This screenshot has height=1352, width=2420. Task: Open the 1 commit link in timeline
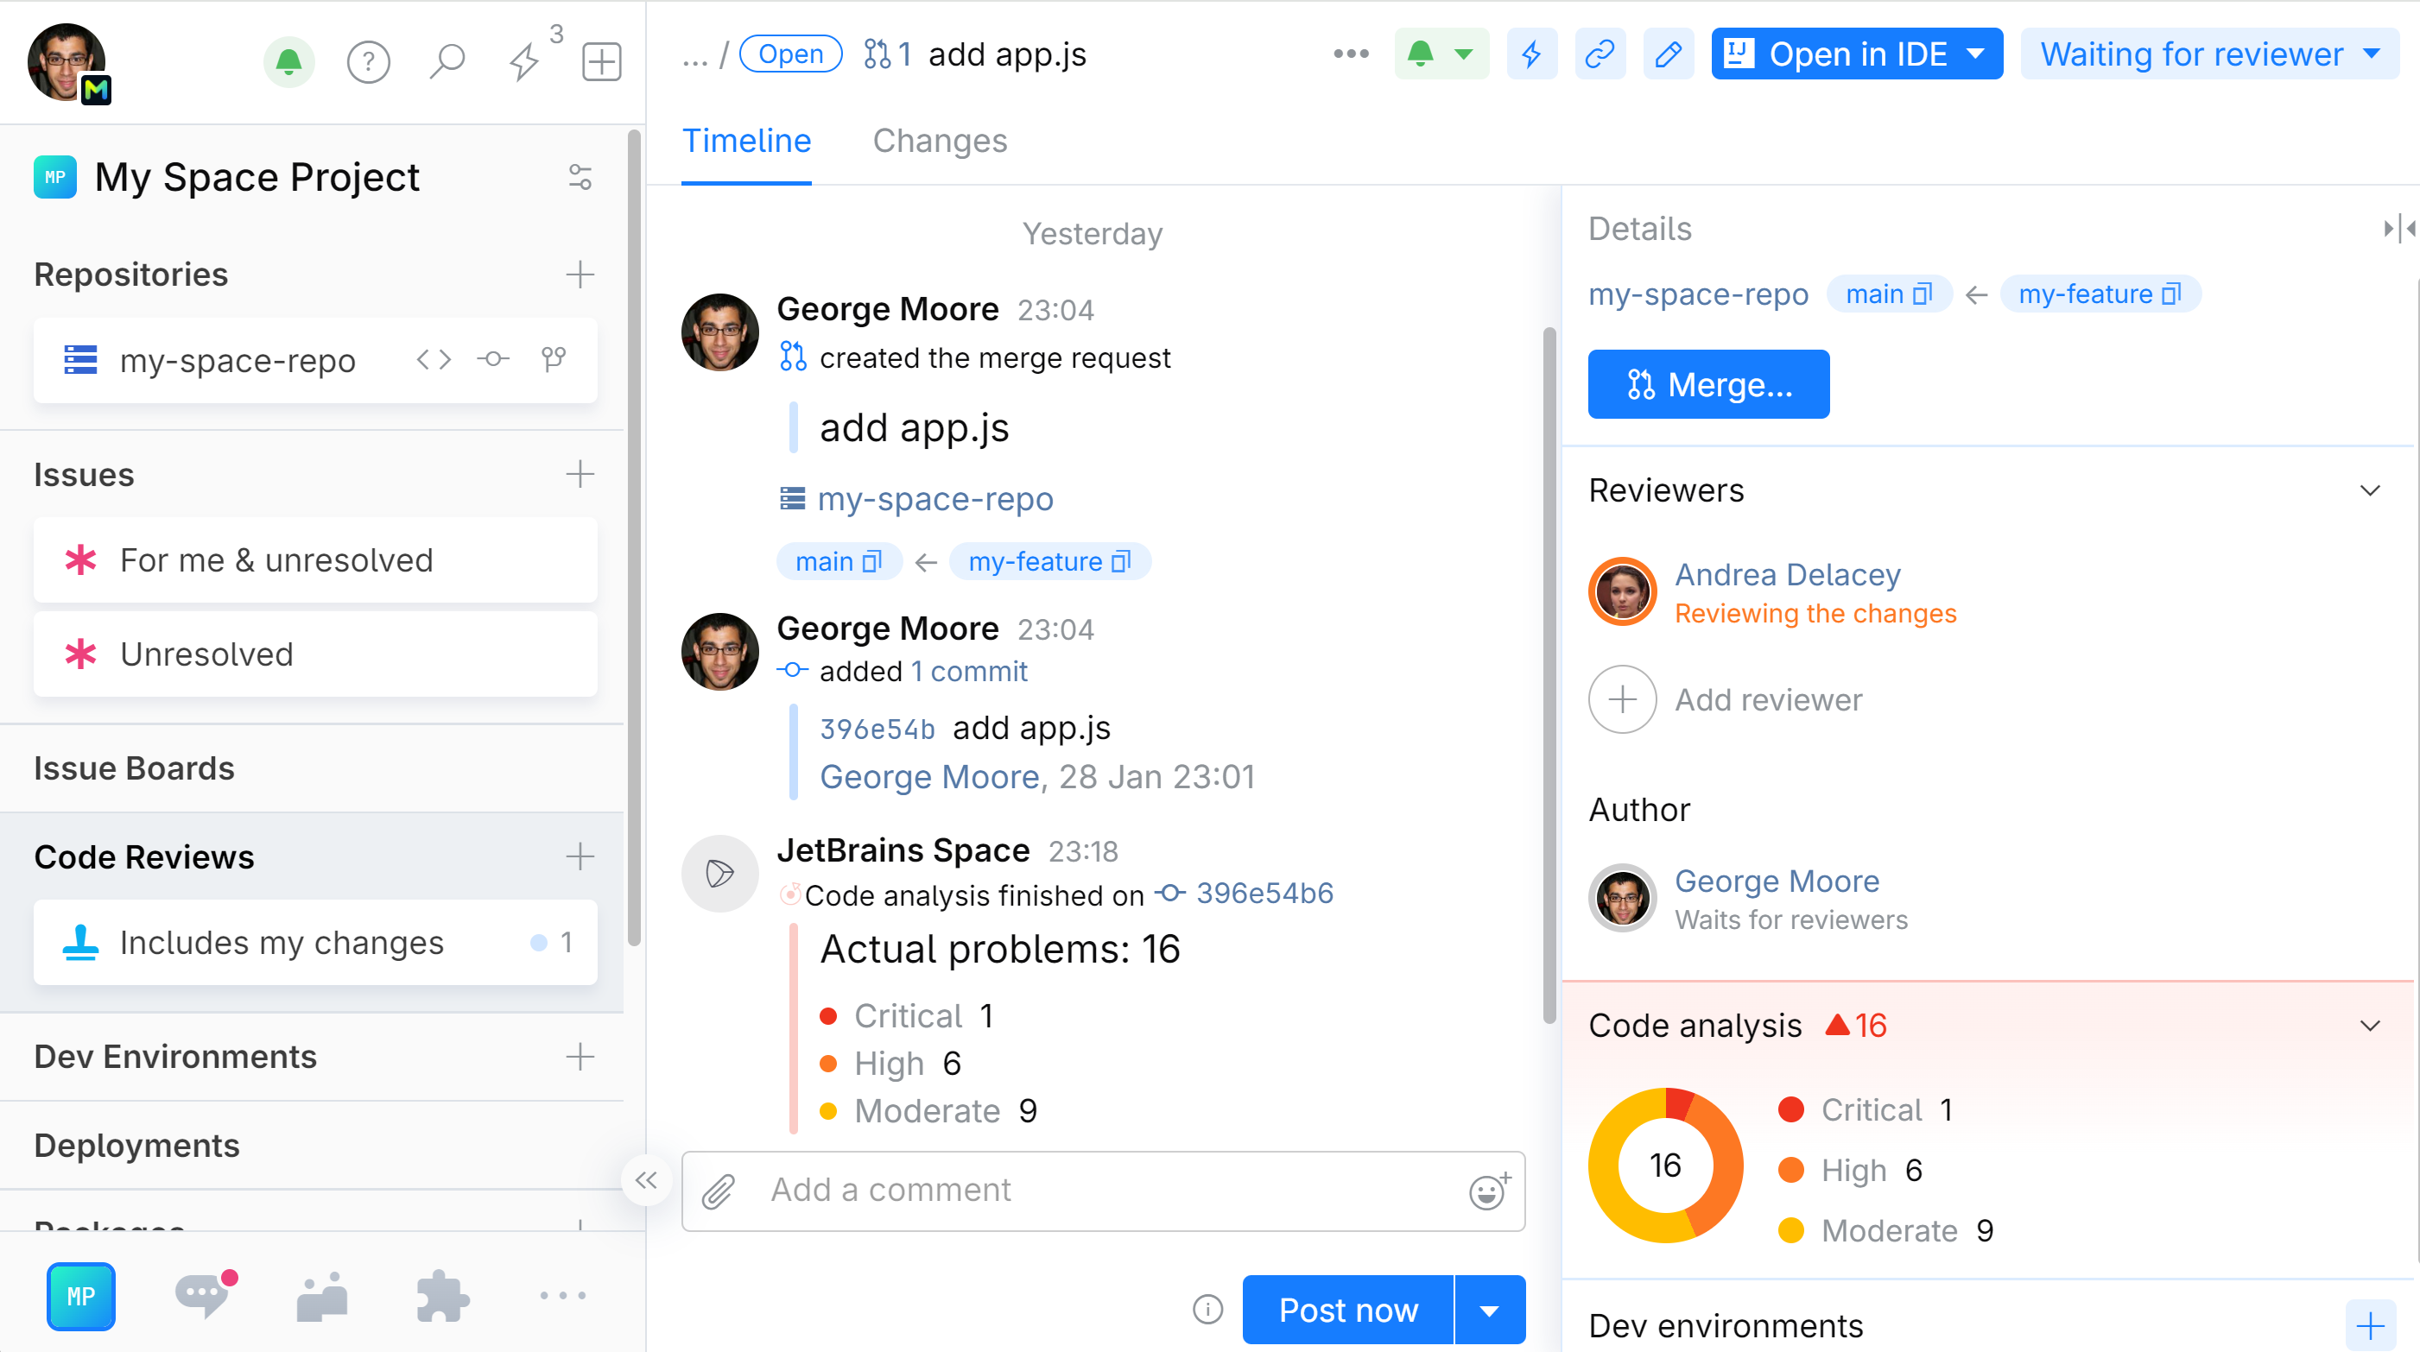point(968,672)
